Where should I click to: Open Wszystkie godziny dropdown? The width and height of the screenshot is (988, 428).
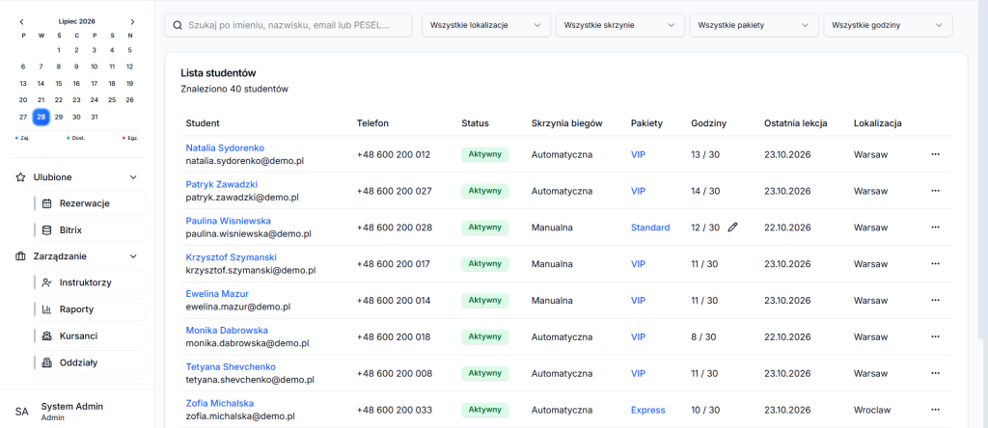point(888,25)
